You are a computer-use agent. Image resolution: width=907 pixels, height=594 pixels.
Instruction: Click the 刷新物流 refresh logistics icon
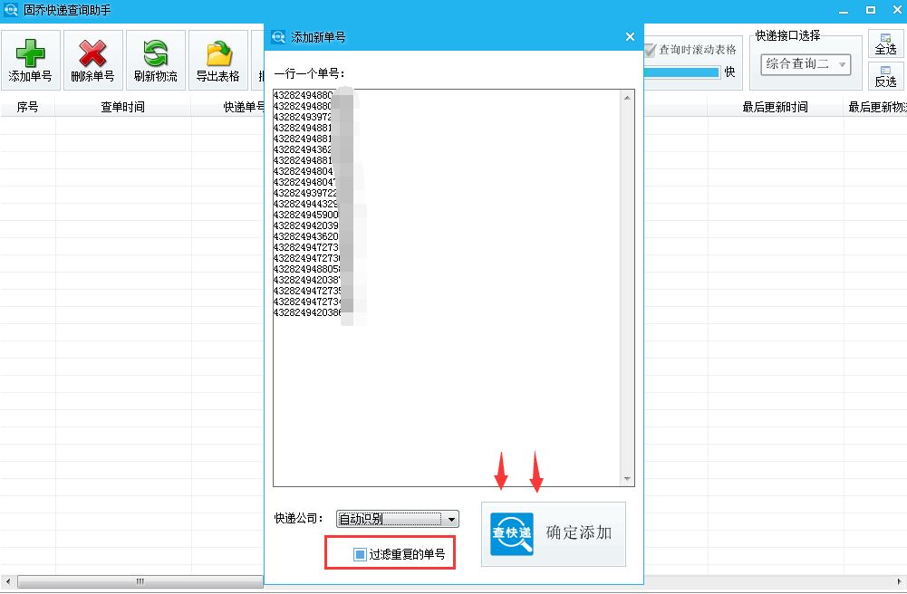tap(154, 54)
